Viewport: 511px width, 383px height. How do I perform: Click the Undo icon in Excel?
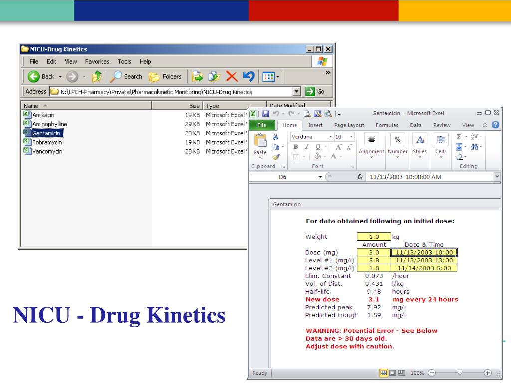pos(276,113)
